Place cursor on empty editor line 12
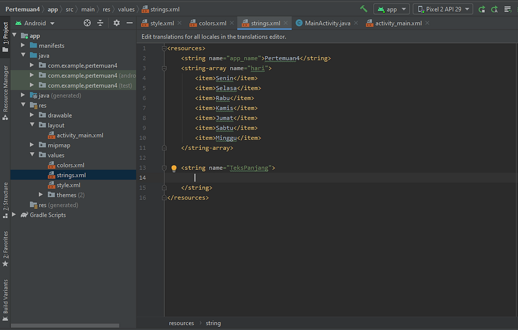 pos(340,158)
